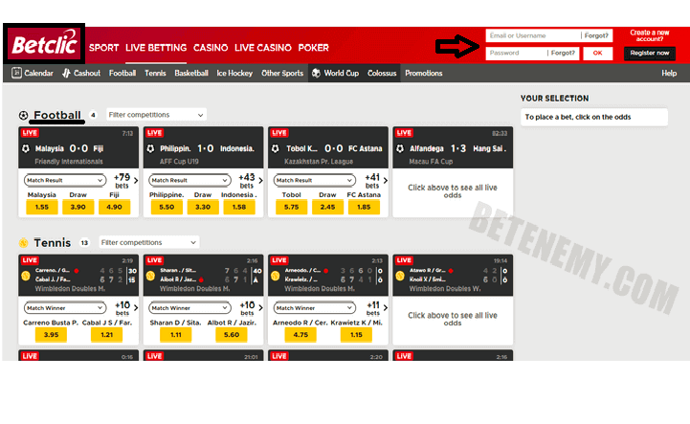This screenshot has height=424, width=690.
Task: Click football icon beside Alfandega match
Action: click(400, 148)
